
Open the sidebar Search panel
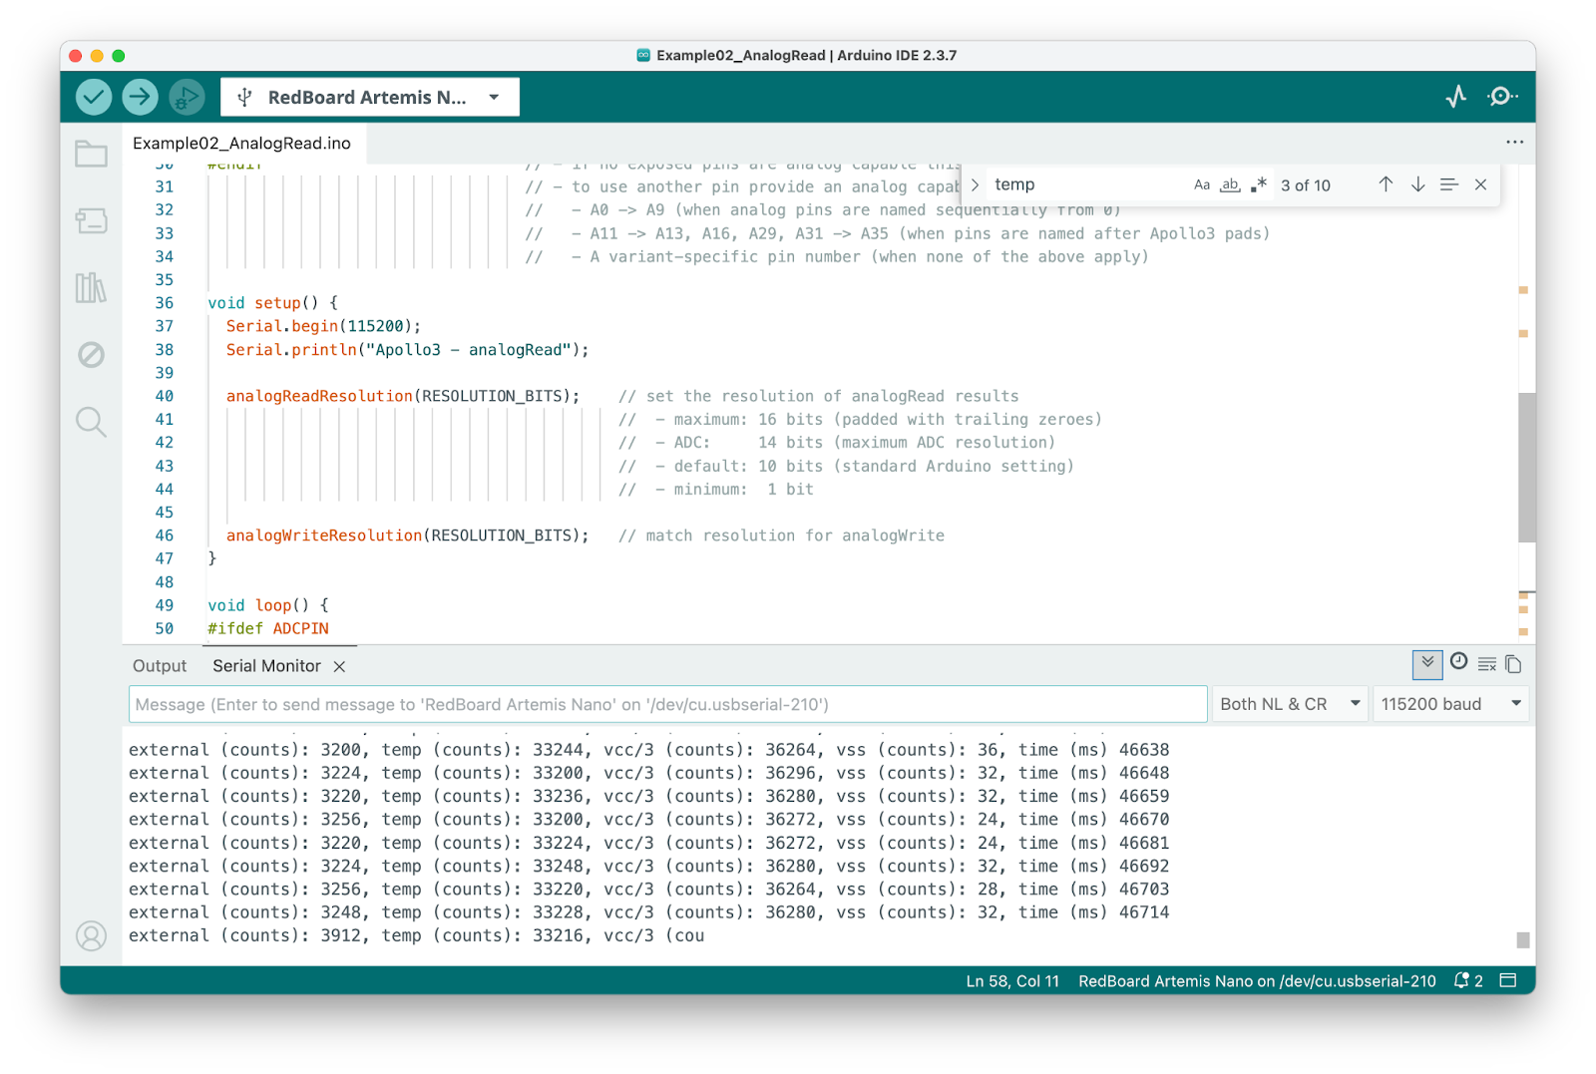click(x=91, y=422)
